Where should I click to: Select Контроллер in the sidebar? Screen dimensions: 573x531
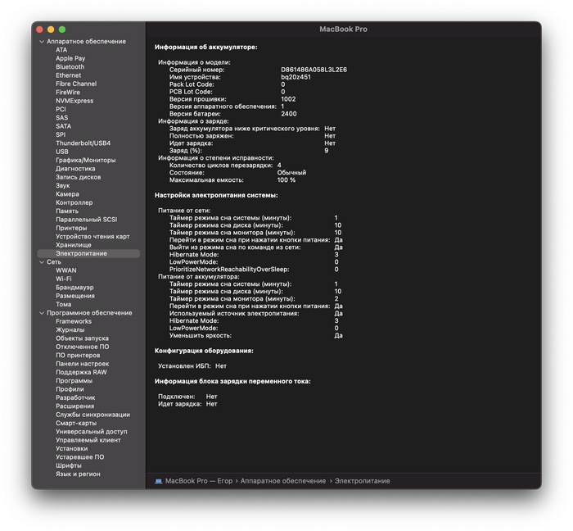click(74, 202)
